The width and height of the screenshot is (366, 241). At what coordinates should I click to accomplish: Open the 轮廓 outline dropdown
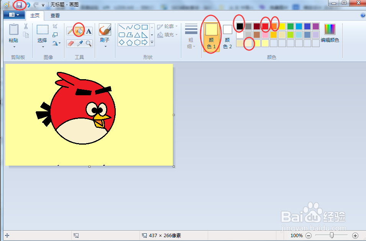pyautogui.click(x=167, y=26)
